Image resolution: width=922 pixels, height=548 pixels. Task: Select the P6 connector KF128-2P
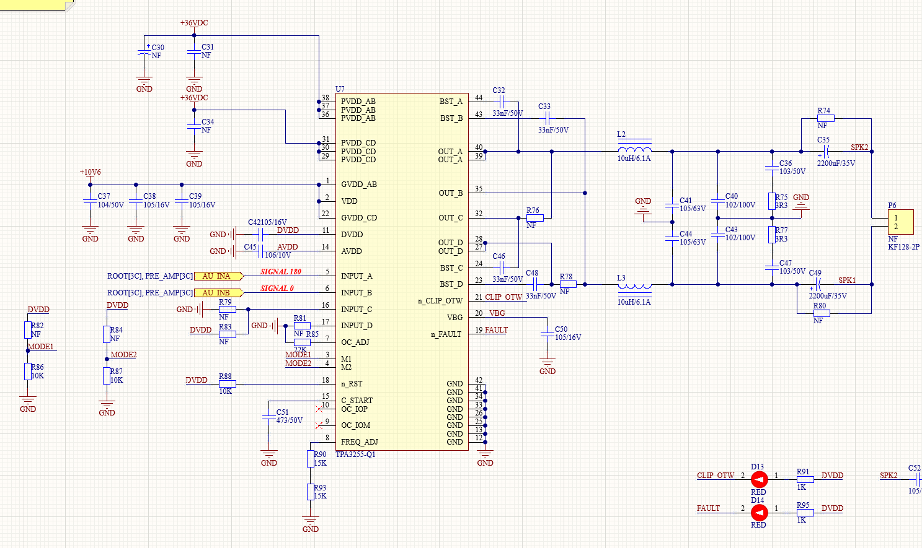(x=900, y=222)
